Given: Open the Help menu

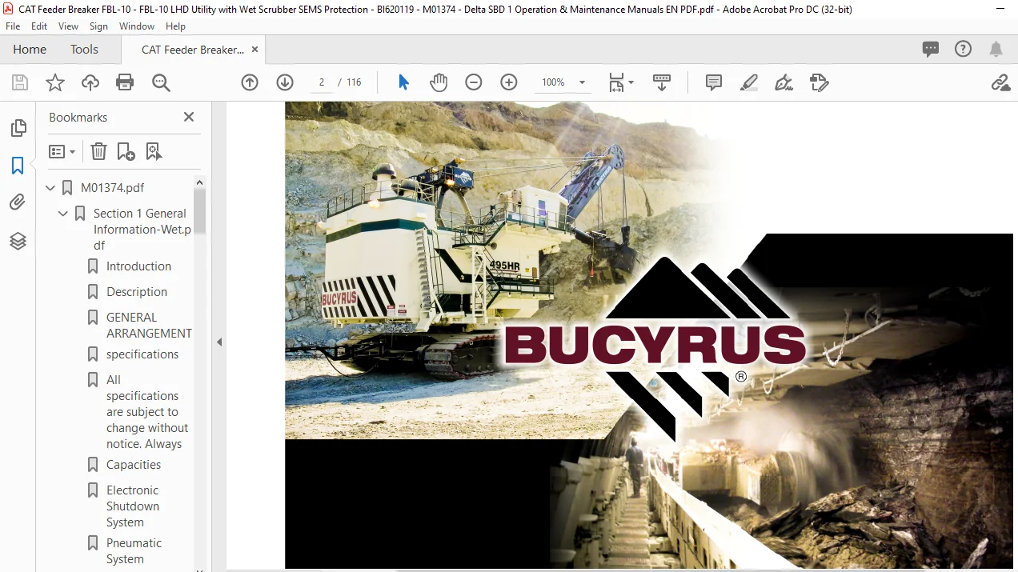Looking at the screenshot, I should pyautogui.click(x=175, y=26).
